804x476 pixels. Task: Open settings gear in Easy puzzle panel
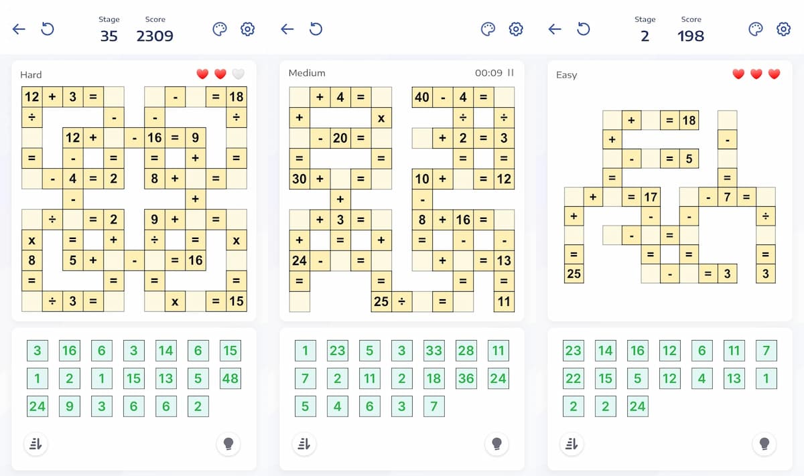coord(783,29)
